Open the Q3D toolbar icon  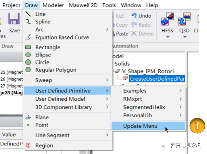coord(184,19)
